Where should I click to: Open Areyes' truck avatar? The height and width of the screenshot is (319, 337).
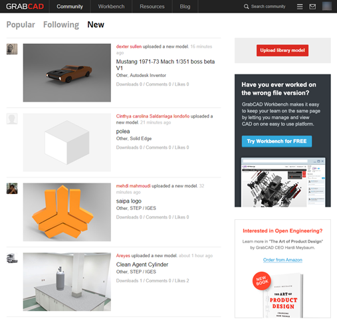tap(12, 258)
